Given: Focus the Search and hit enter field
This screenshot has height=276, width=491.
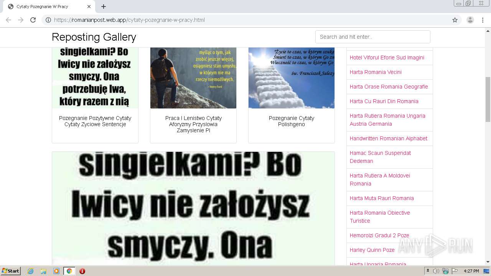Looking at the screenshot, I should tap(373, 37).
